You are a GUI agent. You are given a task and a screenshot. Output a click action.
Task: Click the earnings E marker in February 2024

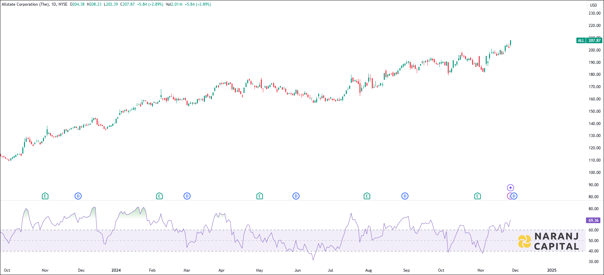pyautogui.click(x=159, y=196)
